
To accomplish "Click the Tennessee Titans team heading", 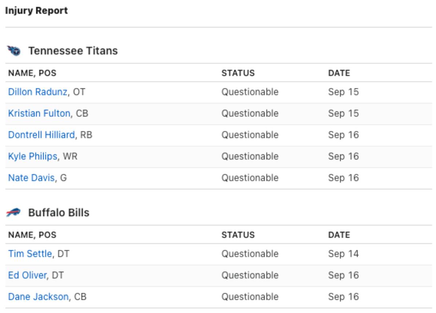I will click(x=73, y=51).
